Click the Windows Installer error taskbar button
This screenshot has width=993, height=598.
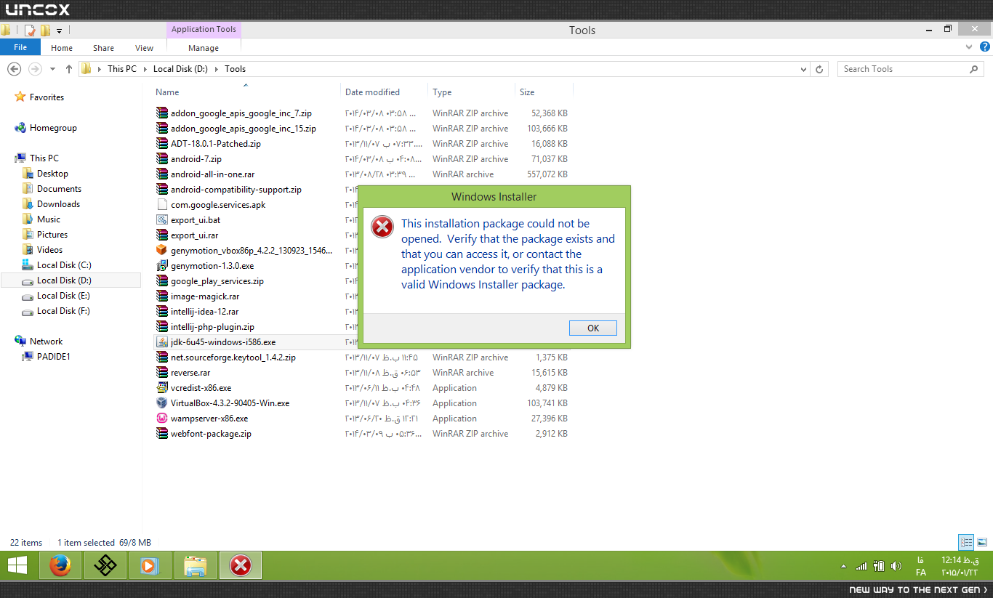(x=241, y=565)
